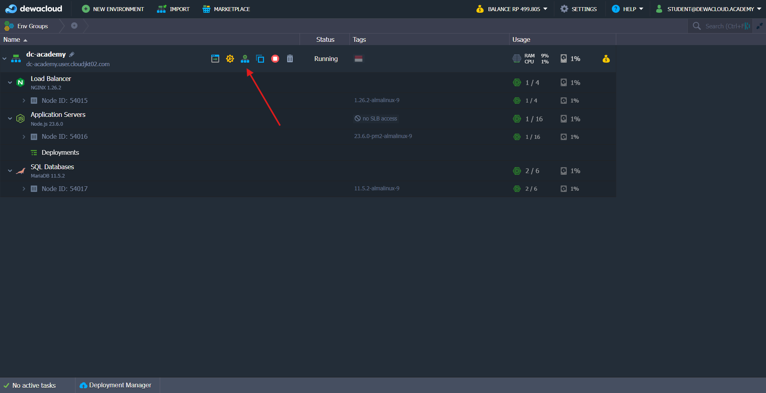Collapse the Load Balancer layer
Screen dimensions: 766x393
point(10,83)
